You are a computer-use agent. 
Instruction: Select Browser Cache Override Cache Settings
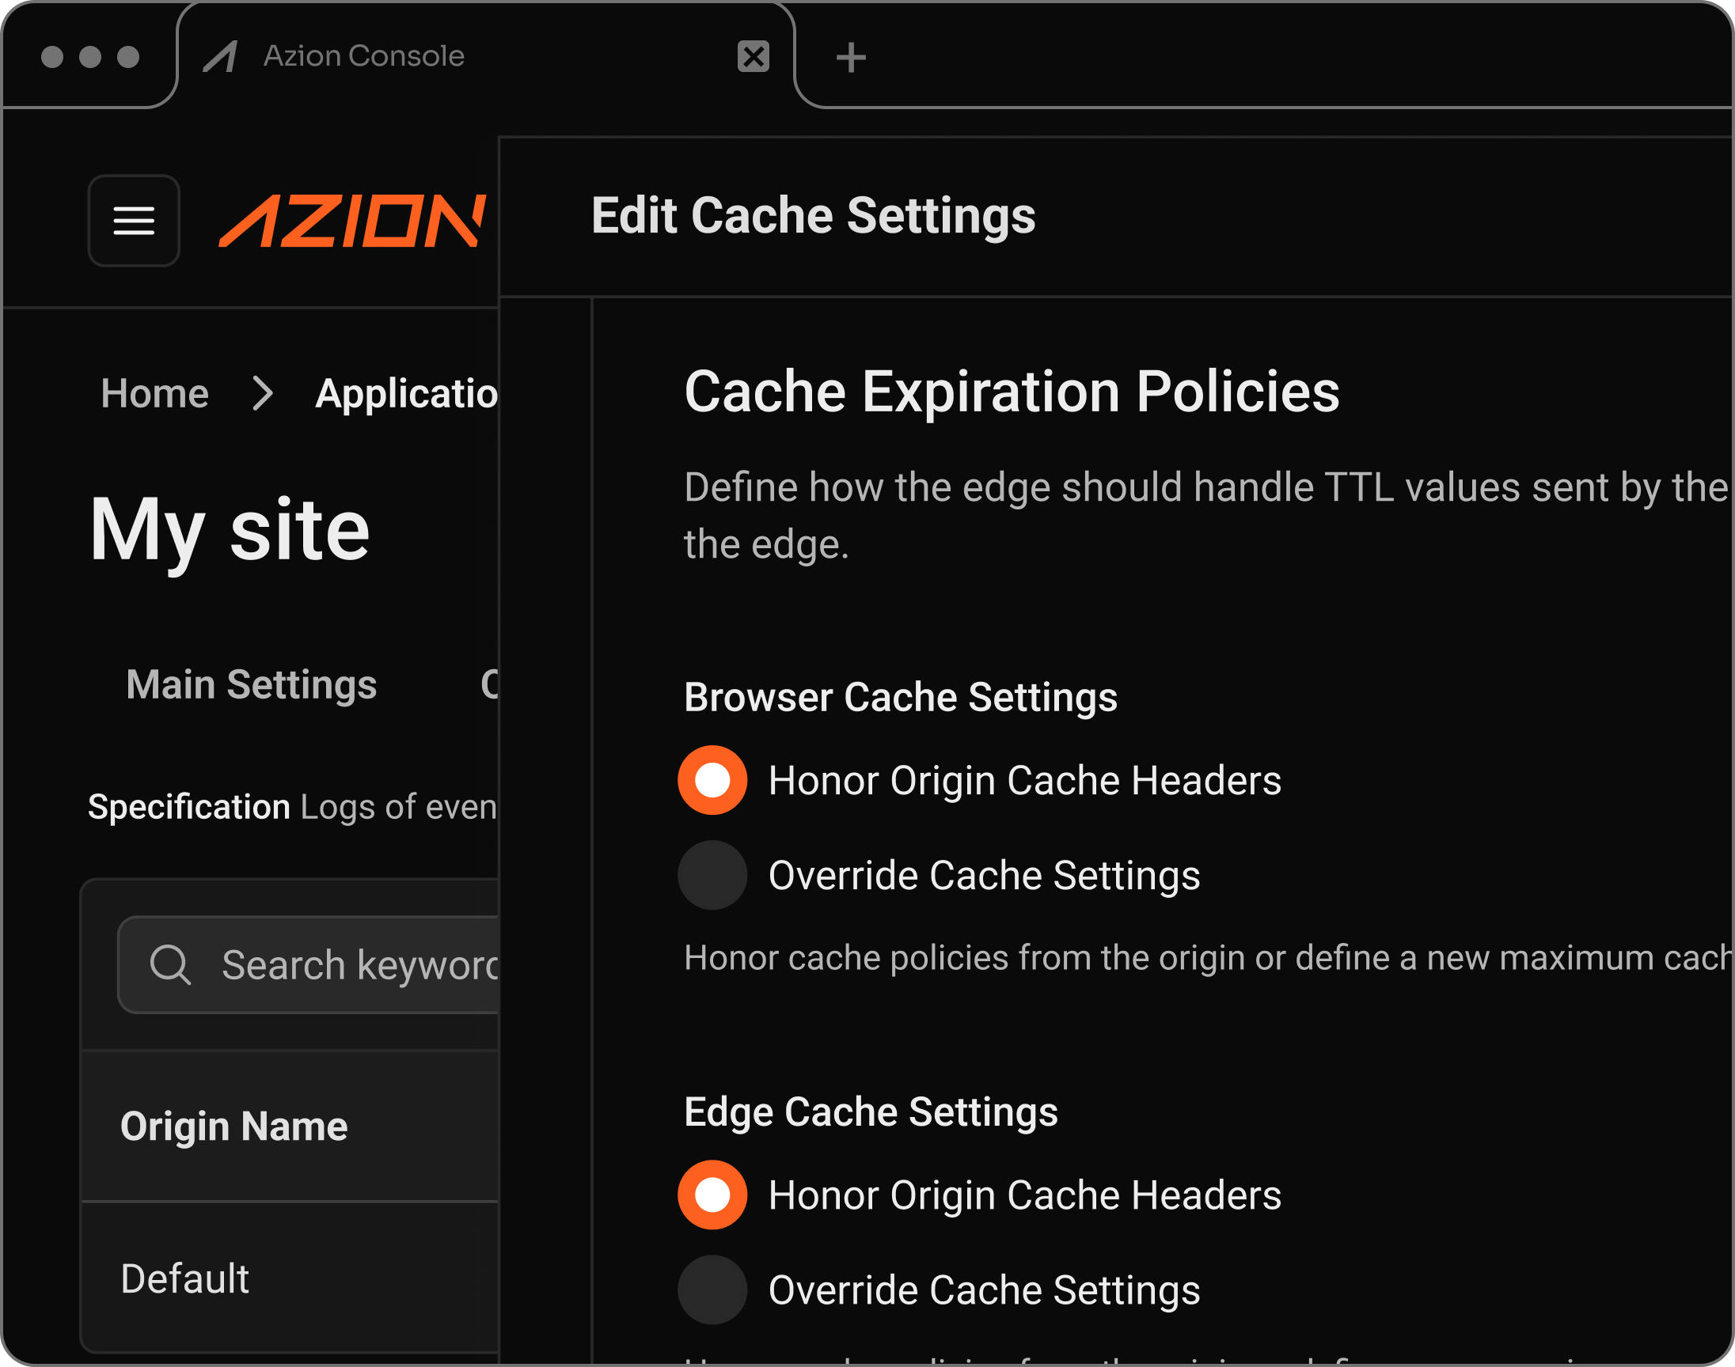712,875
